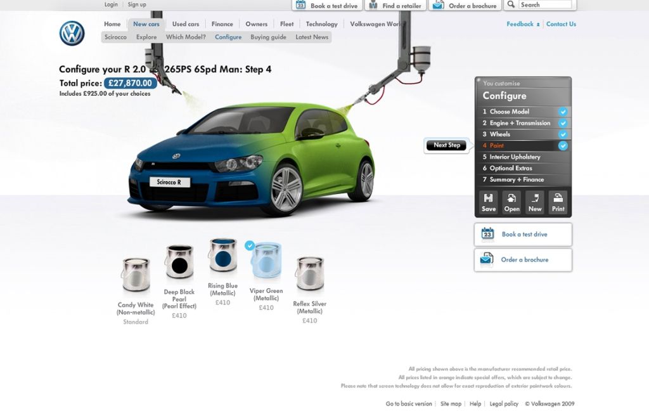This screenshot has width=649, height=416.
Task: Click the Volkswagen logo
Action: 72,34
